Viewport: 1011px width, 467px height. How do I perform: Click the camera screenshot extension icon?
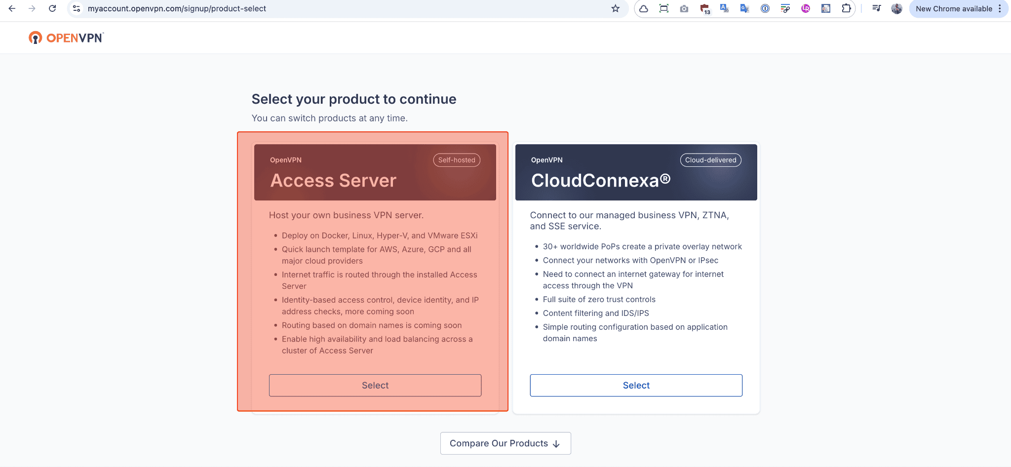click(684, 8)
